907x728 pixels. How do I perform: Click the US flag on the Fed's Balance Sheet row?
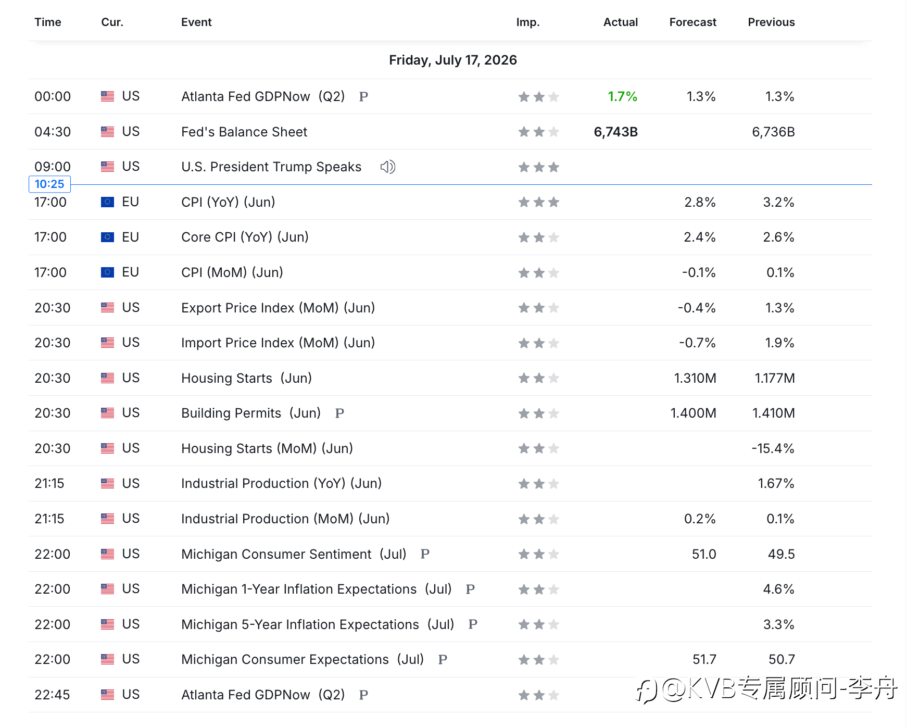coord(107,132)
